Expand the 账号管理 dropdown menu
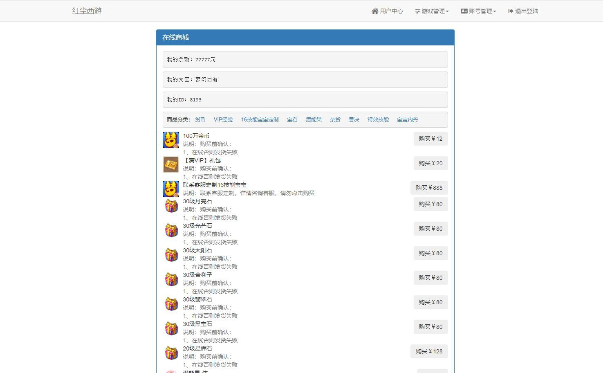Screen dimensions: 603x373 [478, 11]
